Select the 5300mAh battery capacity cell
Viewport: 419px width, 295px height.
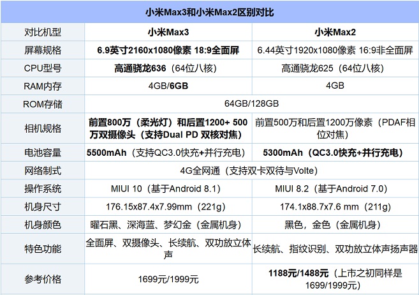tap(335, 153)
